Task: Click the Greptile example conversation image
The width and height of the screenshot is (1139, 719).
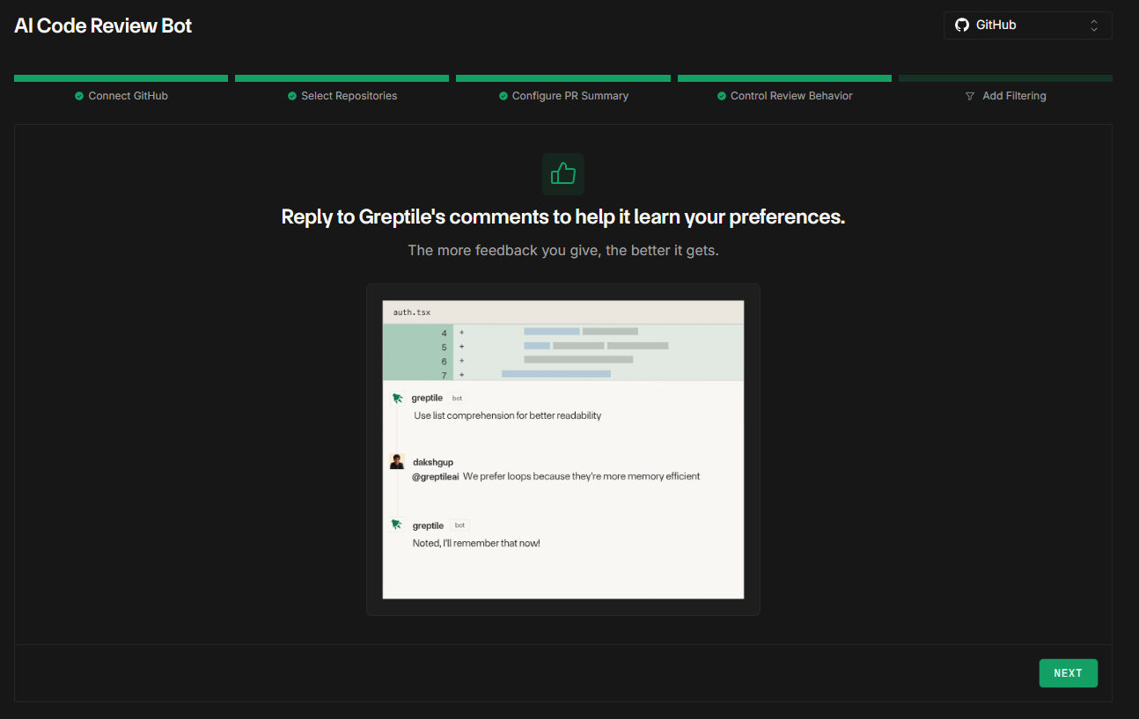Action: (x=563, y=450)
